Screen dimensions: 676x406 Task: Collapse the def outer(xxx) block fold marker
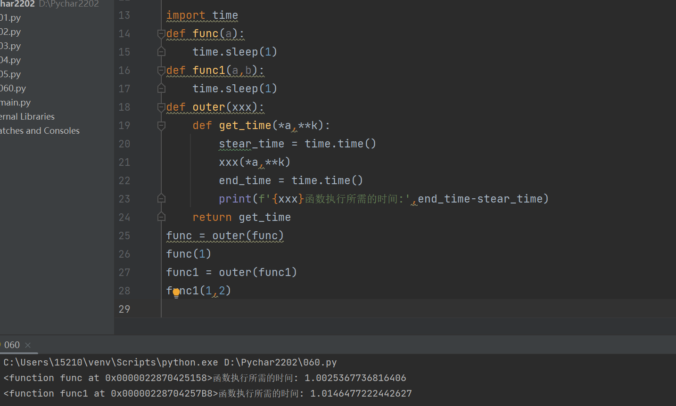tap(161, 107)
